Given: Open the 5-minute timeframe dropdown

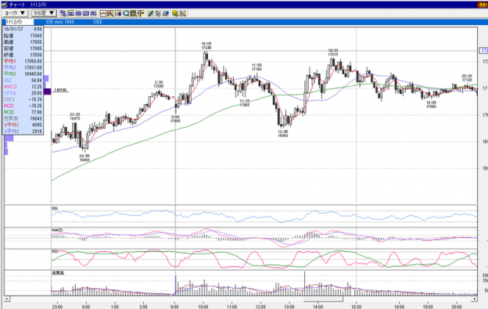Looking at the screenshot, I should pyautogui.click(x=44, y=13).
